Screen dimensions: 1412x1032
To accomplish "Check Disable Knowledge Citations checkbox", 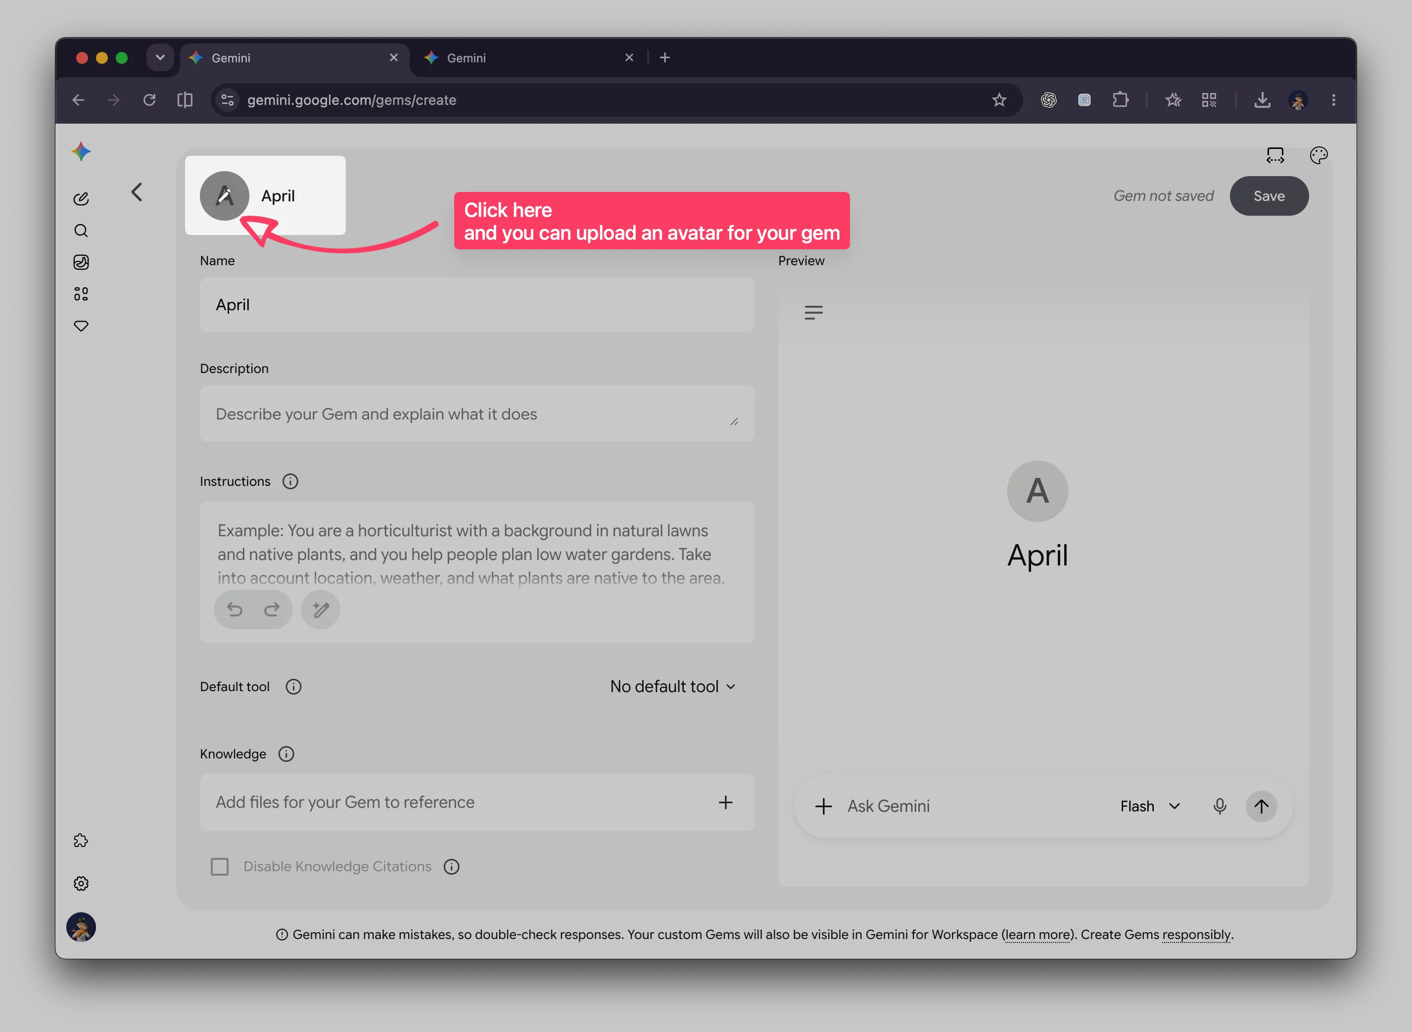I will tap(219, 866).
